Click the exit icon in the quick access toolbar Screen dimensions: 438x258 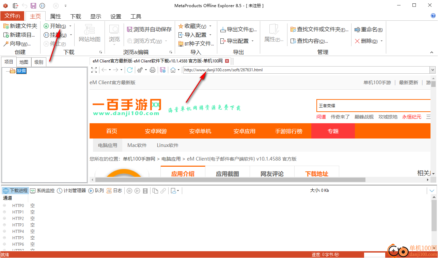(15, 6)
